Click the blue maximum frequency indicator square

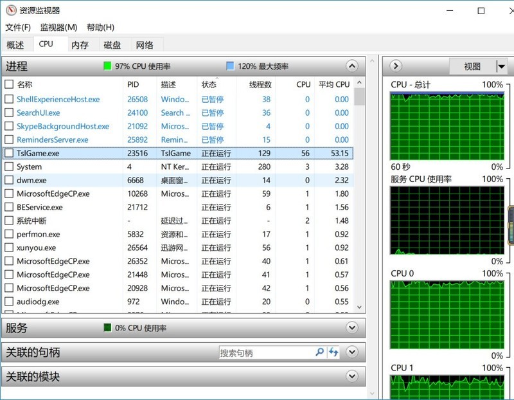[230, 66]
